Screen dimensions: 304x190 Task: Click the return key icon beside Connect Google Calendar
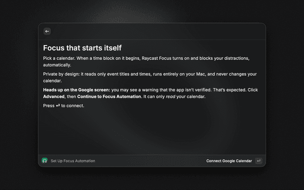pyautogui.click(x=258, y=161)
